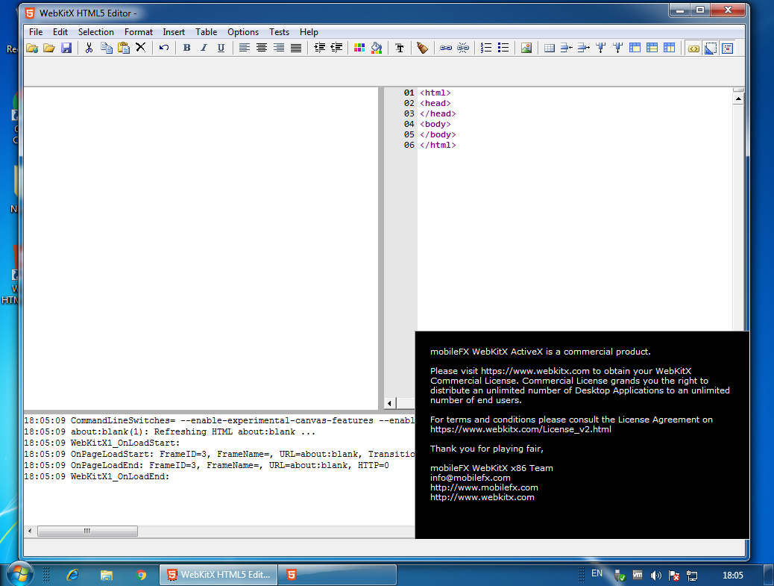Screen dimensions: 774x586
Task: Click the License_v2.html URL in the black notice
Action: 520,429
